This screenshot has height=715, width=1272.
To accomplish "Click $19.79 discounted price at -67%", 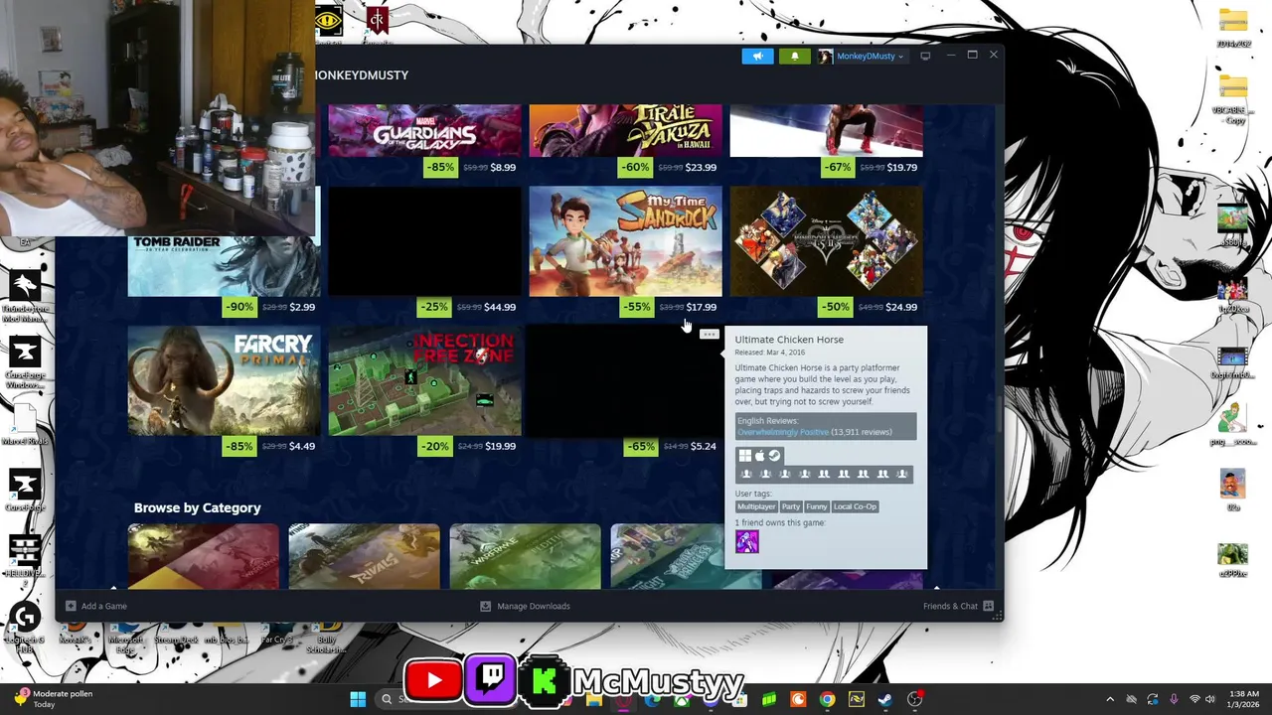I will click(901, 168).
